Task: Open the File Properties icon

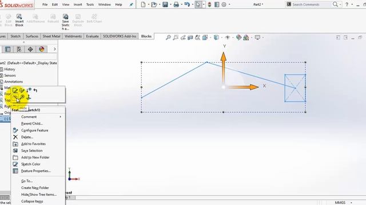Action: click(x=217, y=5)
